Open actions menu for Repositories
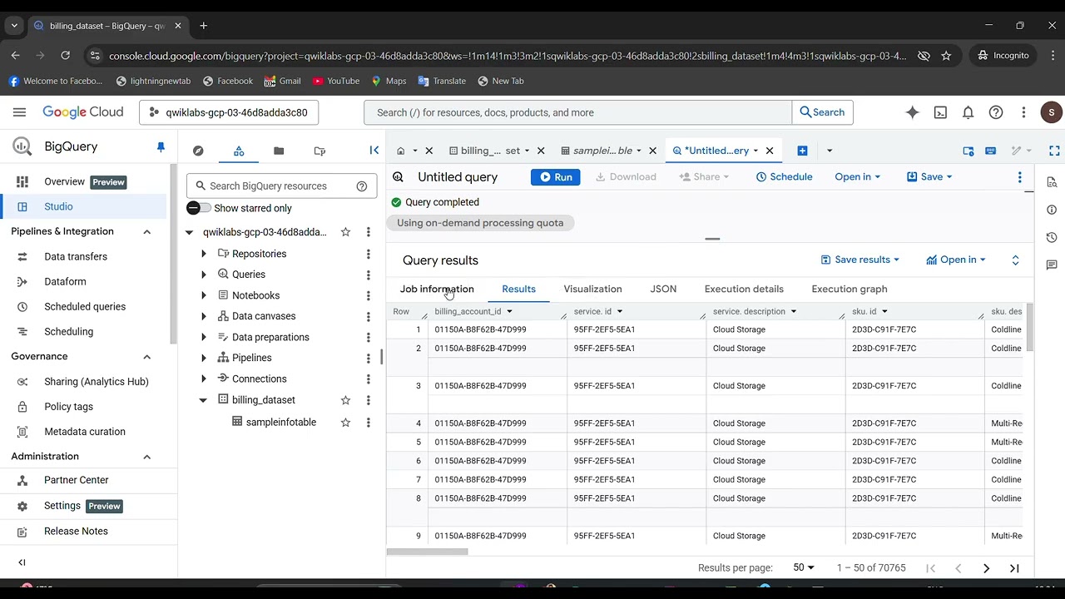1065x599 pixels. pos(368,254)
